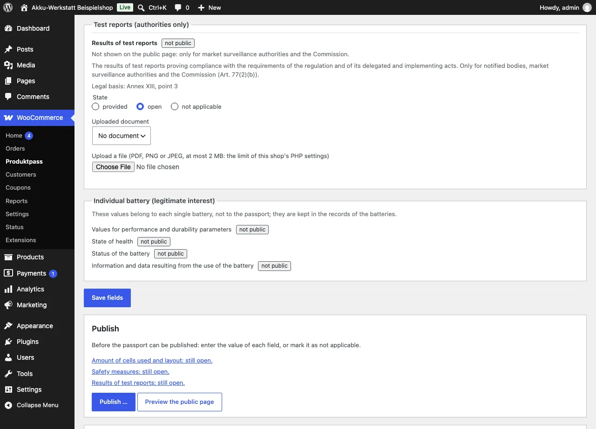Click the Dashboard gauge icon

tap(8, 28)
